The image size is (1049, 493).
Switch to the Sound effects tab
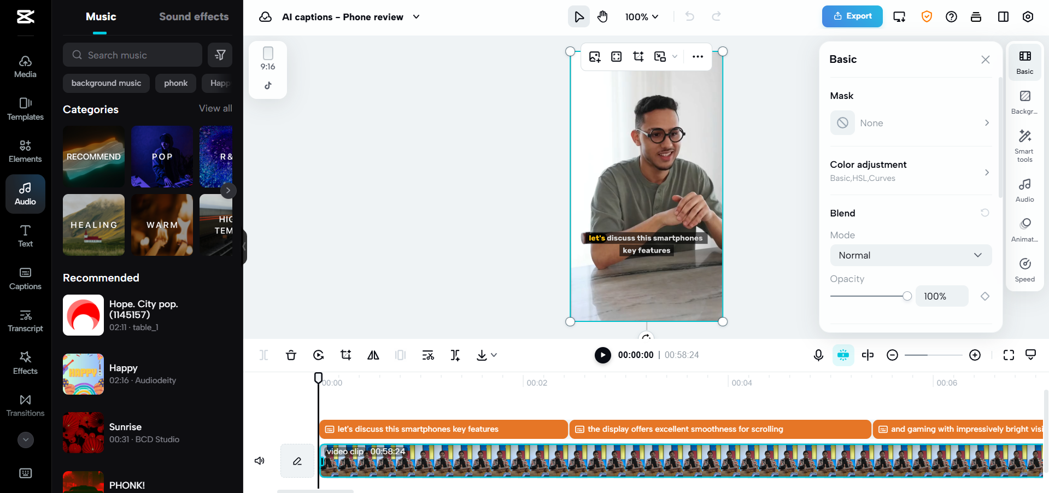(x=194, y=16)
